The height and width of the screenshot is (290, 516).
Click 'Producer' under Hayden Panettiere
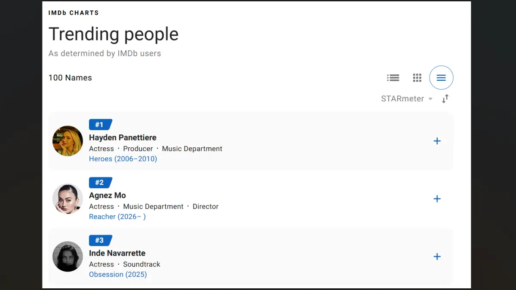point(138,149)
